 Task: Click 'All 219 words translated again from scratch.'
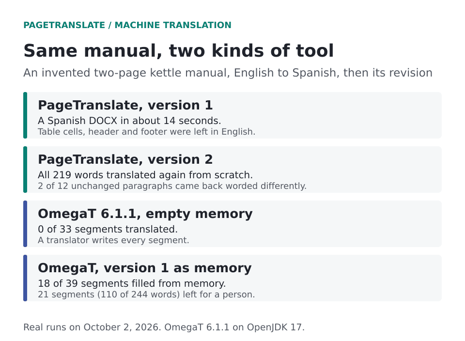click(145, 175)
